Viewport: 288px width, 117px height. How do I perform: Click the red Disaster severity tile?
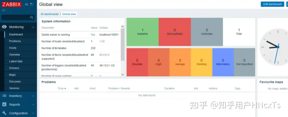[x=137, y=62]
